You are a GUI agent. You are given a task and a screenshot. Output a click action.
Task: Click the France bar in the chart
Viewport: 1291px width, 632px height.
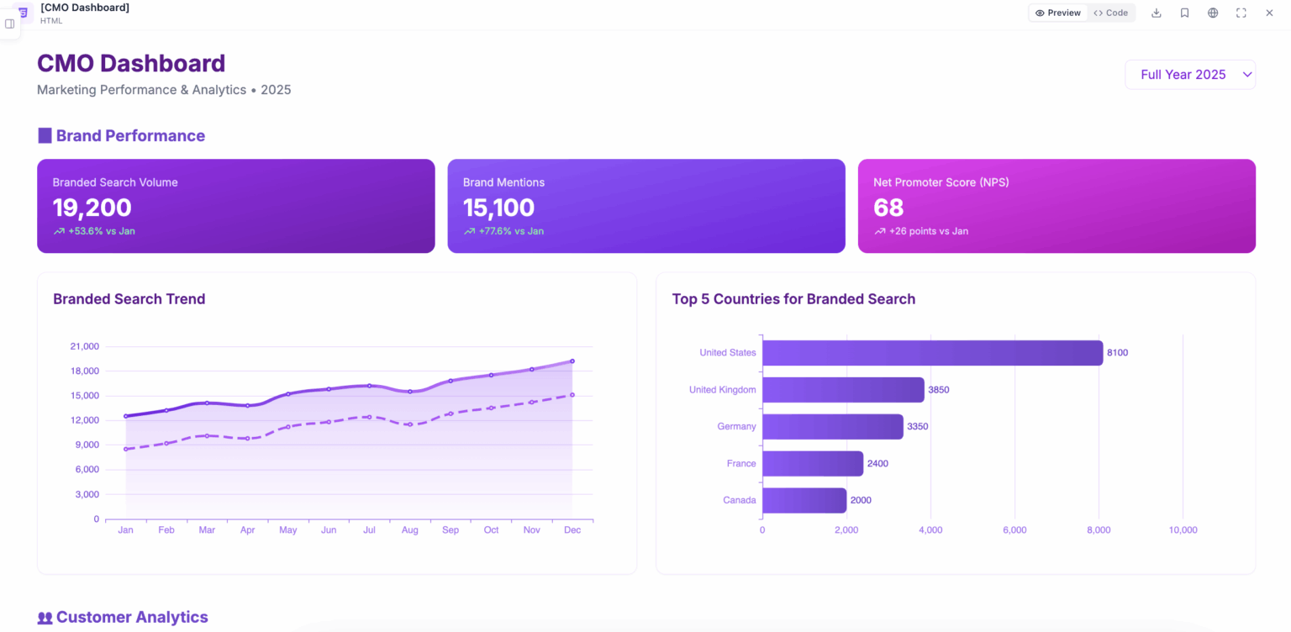813,464
